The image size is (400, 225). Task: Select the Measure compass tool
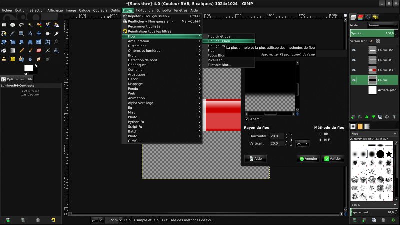coord(30,33)
